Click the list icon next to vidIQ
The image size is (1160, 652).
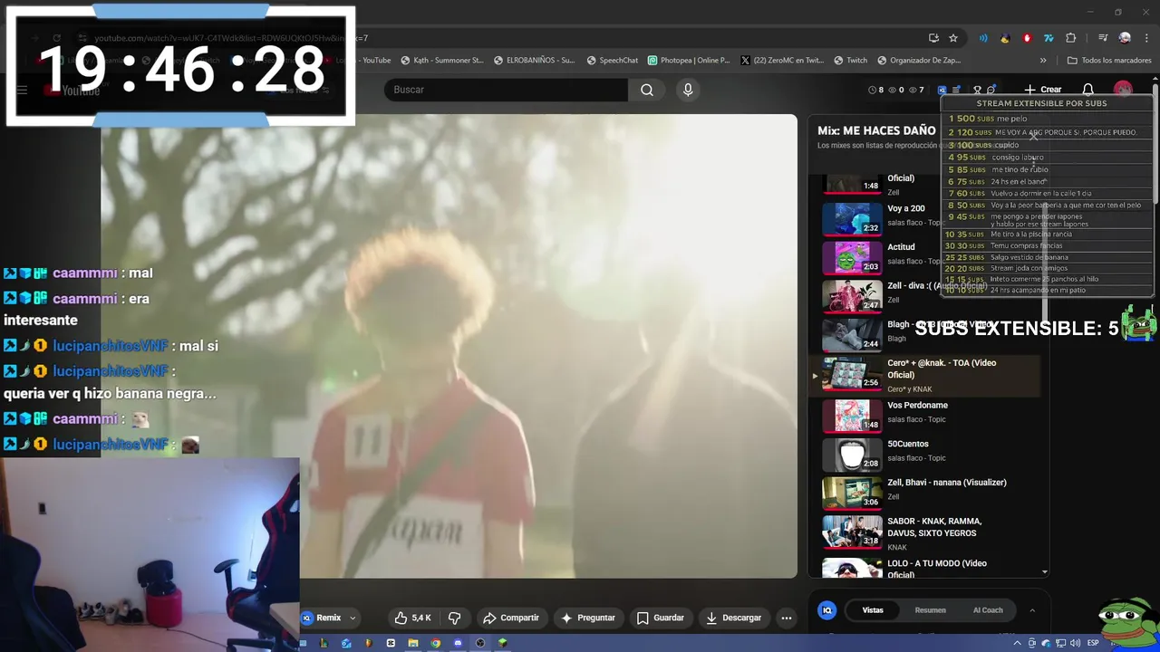coord(956,90)
